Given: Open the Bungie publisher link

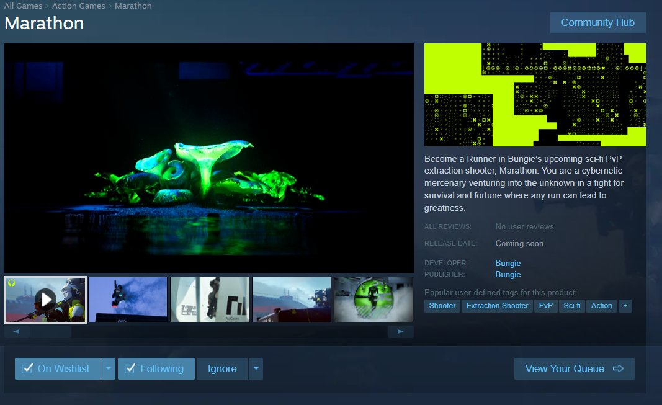Looking at the screenshot, I should [508, 275].
